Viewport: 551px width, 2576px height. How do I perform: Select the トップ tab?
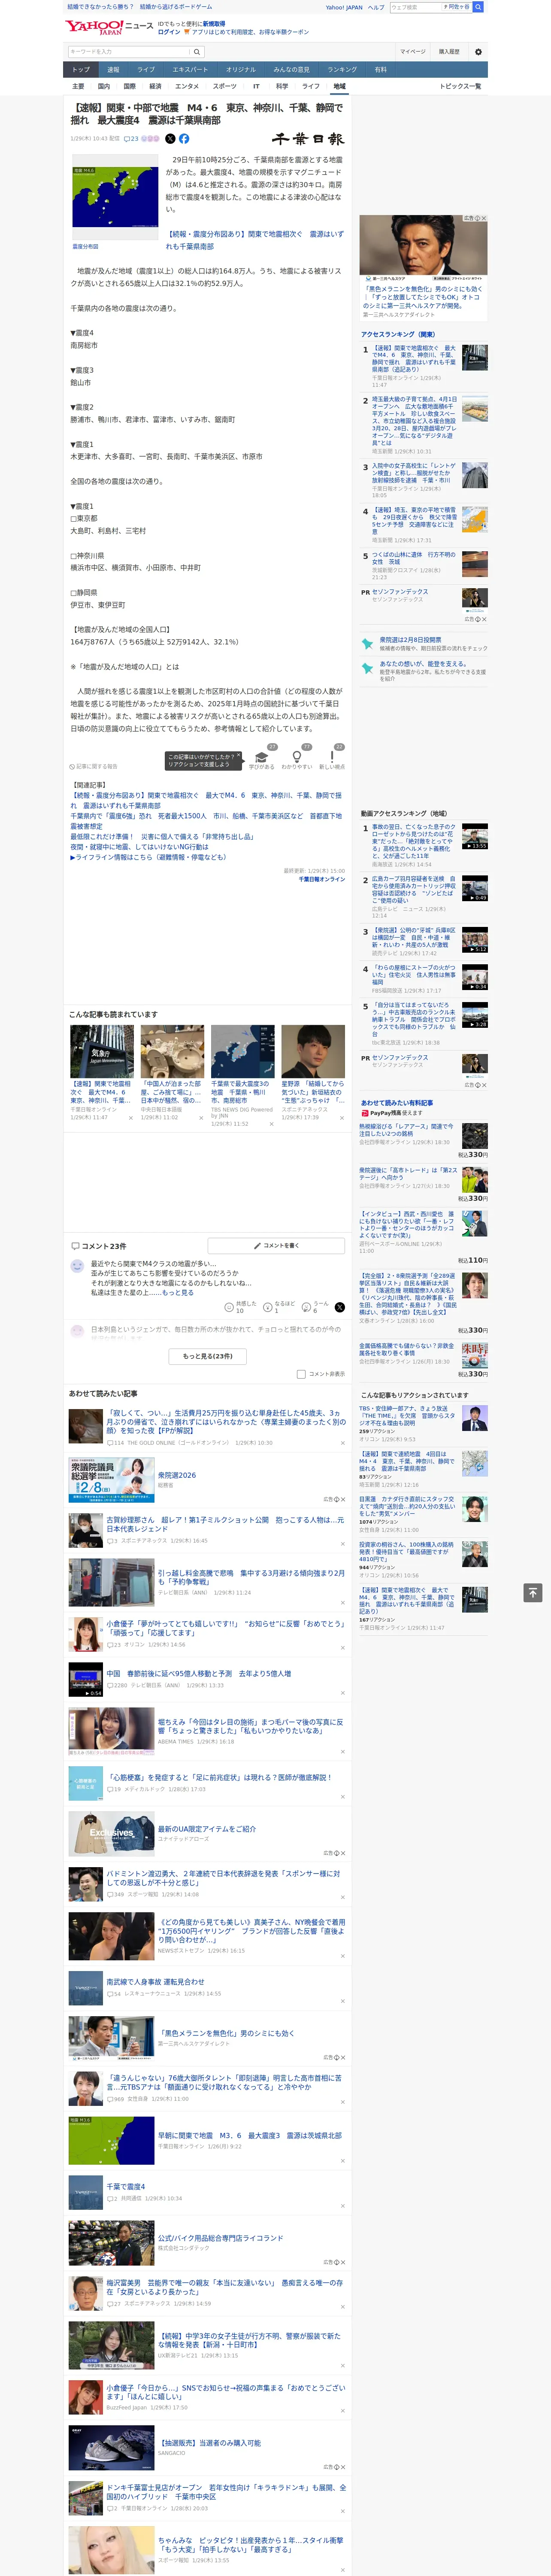[x=81, y=70]
